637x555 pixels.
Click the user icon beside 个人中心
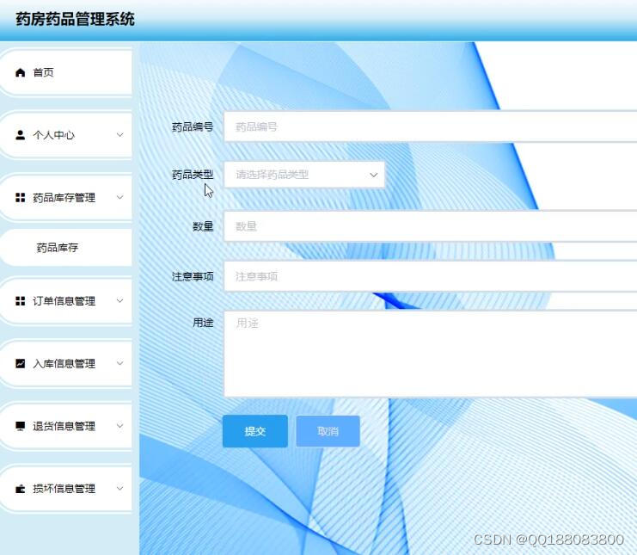[x=21, y=135]
